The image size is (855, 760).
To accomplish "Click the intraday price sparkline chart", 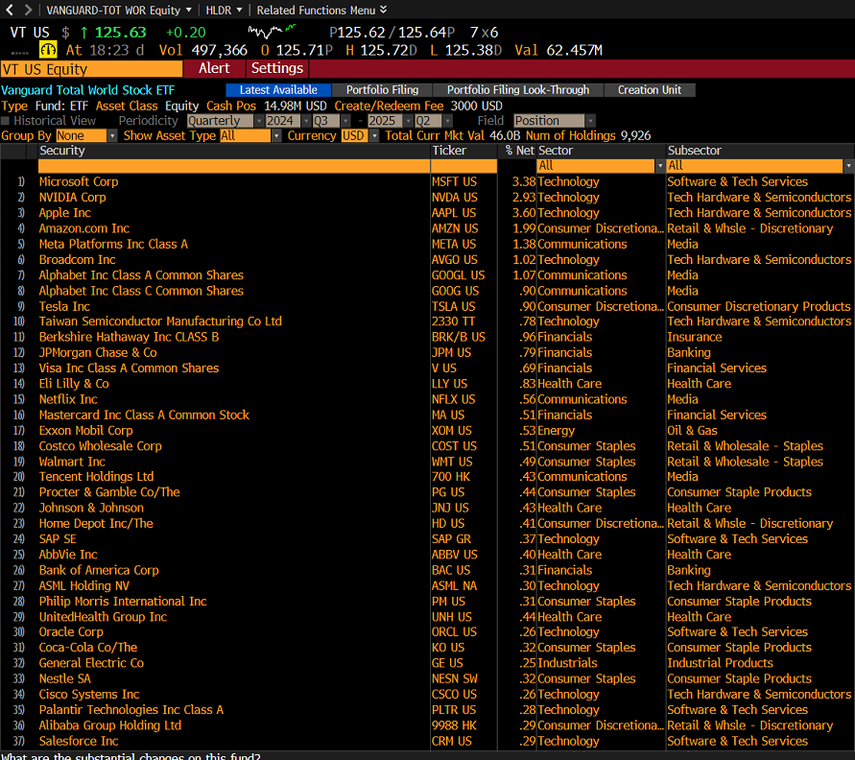I will click(x=272, y=31).
